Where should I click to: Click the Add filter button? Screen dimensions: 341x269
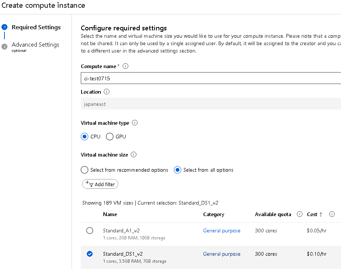[x=100, y=184]
